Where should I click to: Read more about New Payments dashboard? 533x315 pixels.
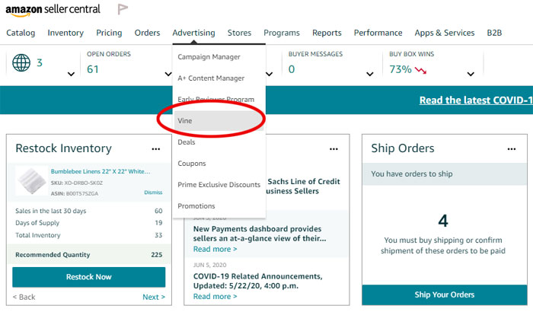coord(215,249)
